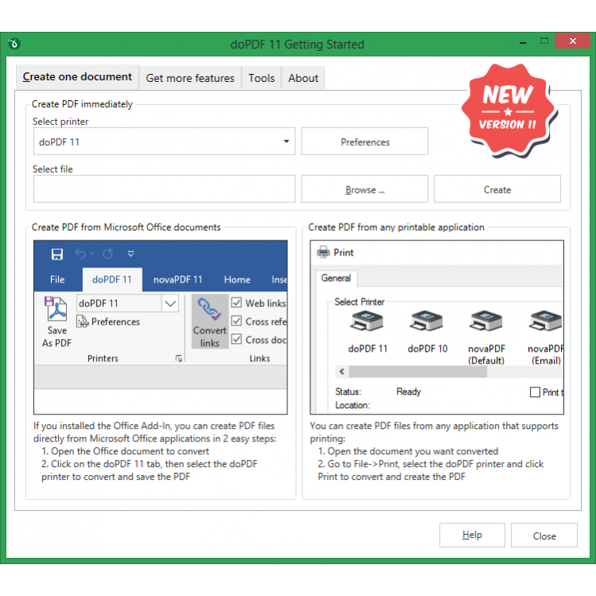Screen dimensions: 596x596
Task: Expand the doPDF 11 ribbon printer combo
Action: point(170,303)
